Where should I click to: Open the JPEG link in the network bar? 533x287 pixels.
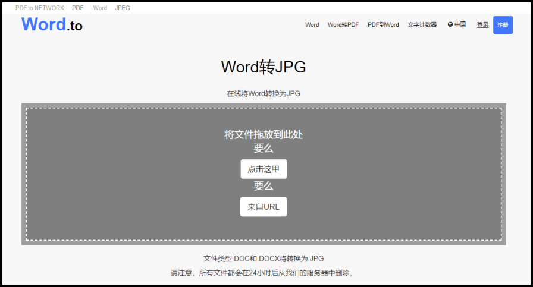[123, 8]
